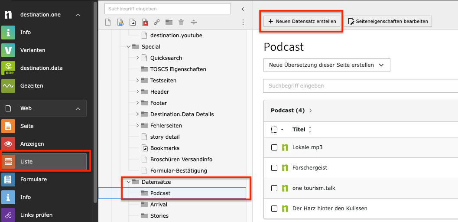Expand the Podcast (4) table header chevron
Viewport: 458px width, 222px height.
[x=311, y=111]
